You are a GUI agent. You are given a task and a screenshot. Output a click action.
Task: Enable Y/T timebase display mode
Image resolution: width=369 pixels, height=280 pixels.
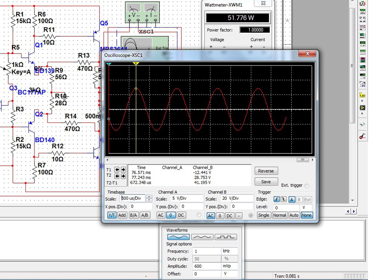click(112, 215)
